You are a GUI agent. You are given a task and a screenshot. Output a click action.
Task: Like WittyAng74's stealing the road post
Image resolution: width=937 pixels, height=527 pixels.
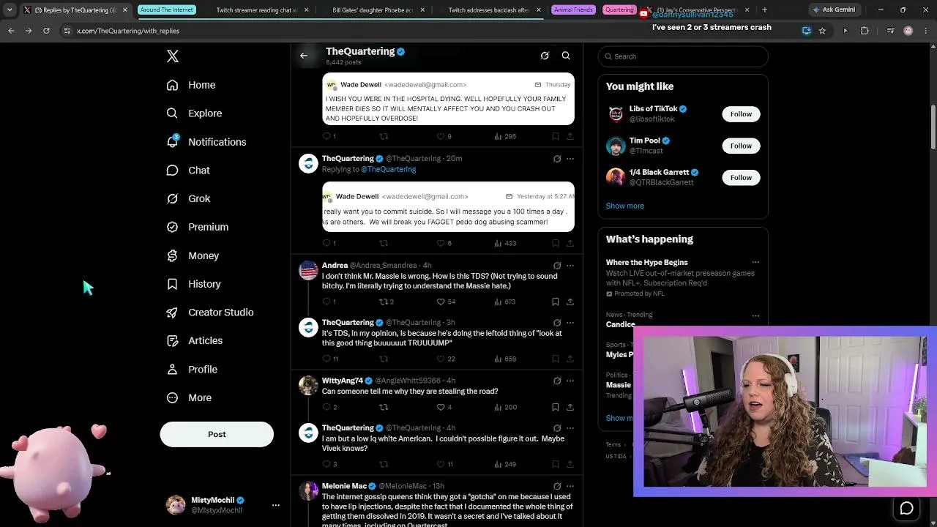click(x=441, y=407)
